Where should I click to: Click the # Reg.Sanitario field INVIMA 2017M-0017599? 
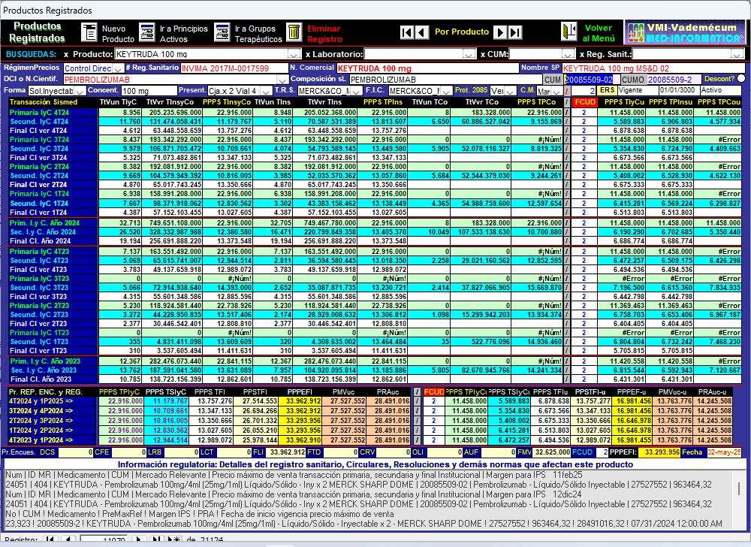(234, 68)
